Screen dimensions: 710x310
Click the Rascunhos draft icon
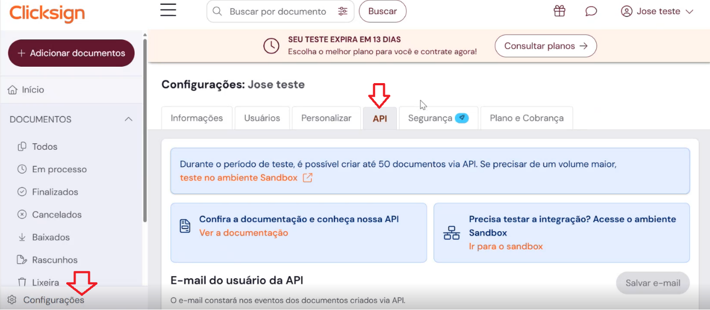point(22,260)
